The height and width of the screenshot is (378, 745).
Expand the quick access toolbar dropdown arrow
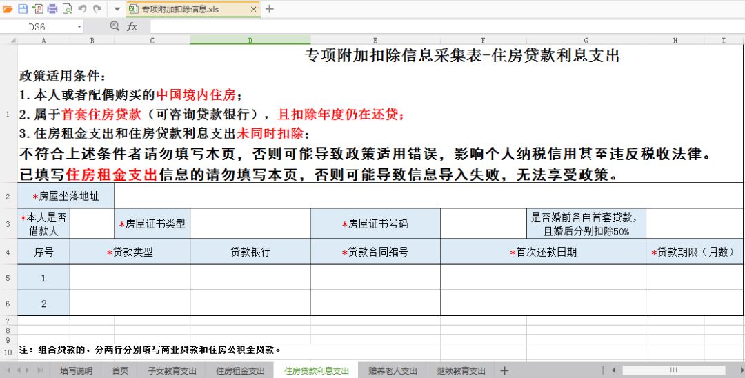[x=117, y=9]
